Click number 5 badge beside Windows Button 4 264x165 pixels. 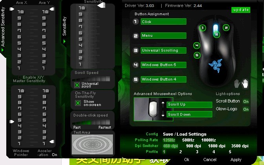[x=136, y=79]
